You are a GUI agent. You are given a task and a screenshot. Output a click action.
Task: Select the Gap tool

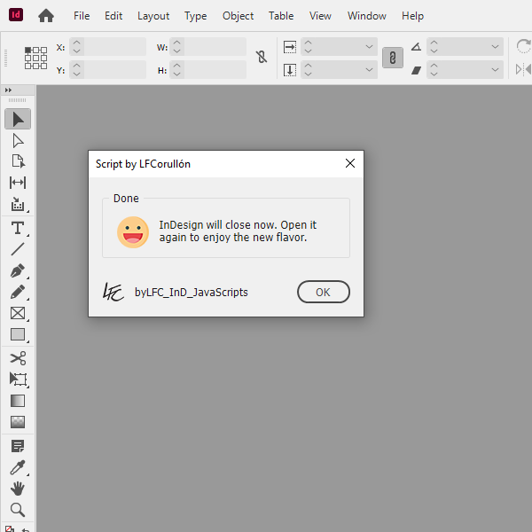click(18, 183)
